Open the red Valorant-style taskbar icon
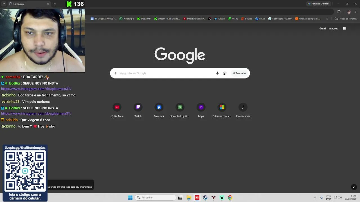This screenshot has width=360, height=202. tap(213, 198)
